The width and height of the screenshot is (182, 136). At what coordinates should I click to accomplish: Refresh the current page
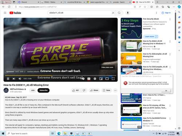(9, 7)
